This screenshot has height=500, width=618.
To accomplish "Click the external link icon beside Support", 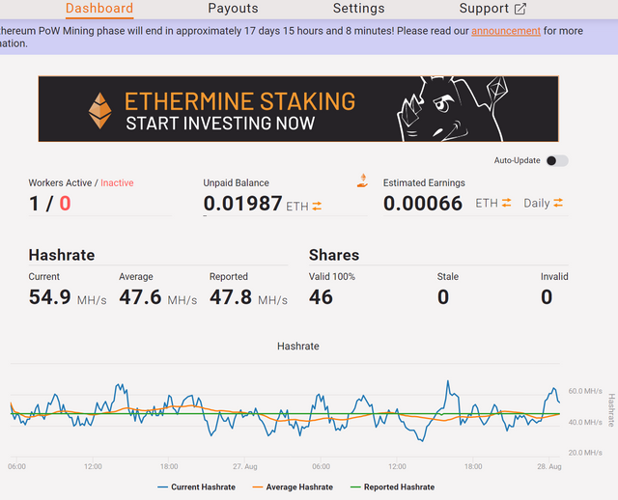I will pos(520,9).
